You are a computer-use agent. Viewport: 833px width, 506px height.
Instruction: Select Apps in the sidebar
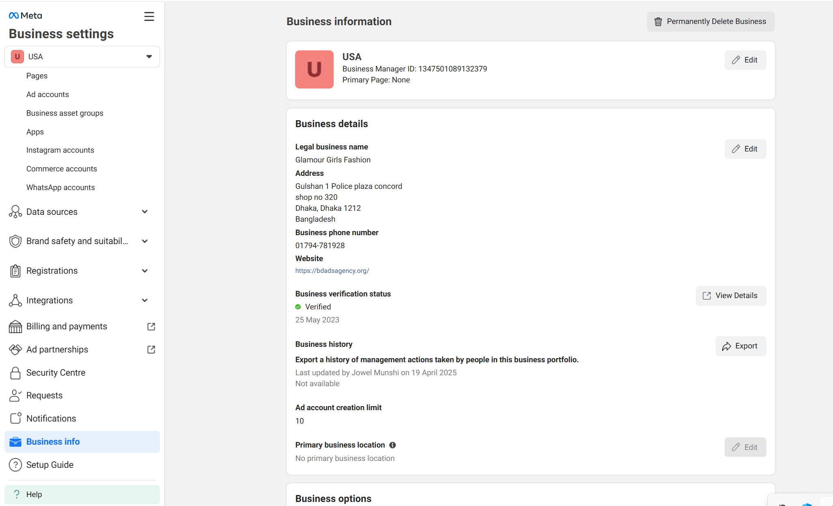coord(35,132)
